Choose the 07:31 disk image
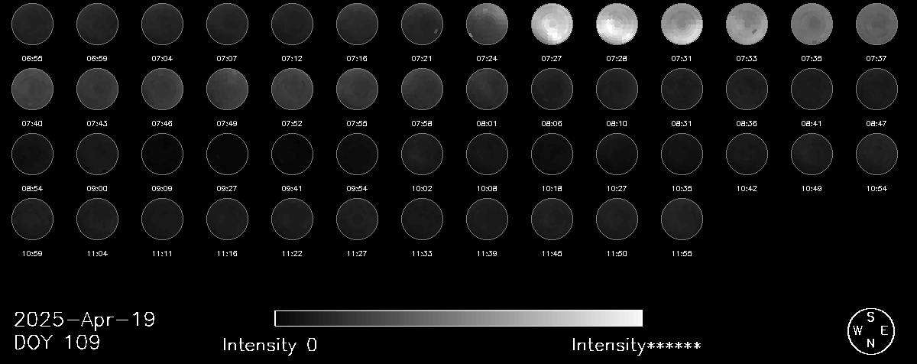Image resolution: width=917 pixels, height=364 pixels. 682,24
